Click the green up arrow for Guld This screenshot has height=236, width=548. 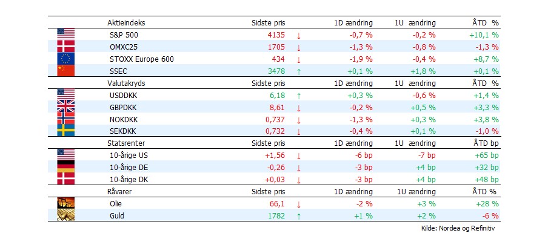(x=298, y=217)
